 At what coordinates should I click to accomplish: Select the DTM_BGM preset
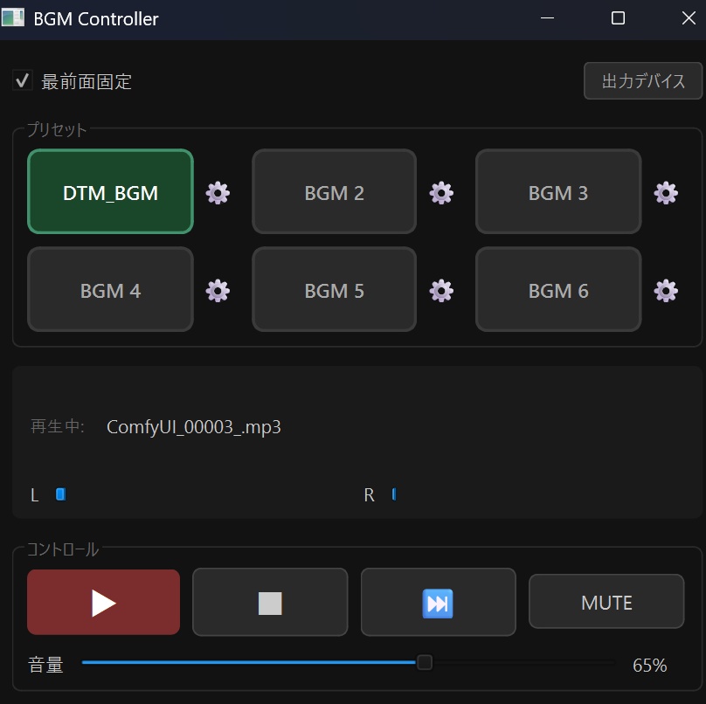(110, 192)
